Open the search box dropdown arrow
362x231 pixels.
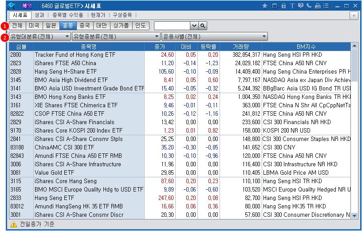194,26
